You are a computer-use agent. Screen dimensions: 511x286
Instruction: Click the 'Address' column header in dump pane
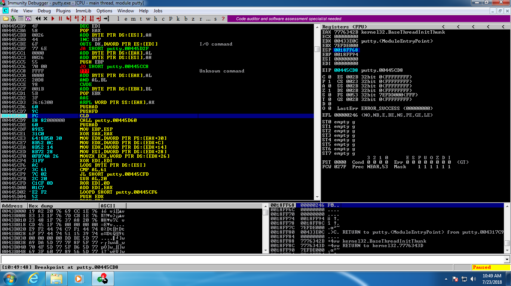[x=14, y=206]
